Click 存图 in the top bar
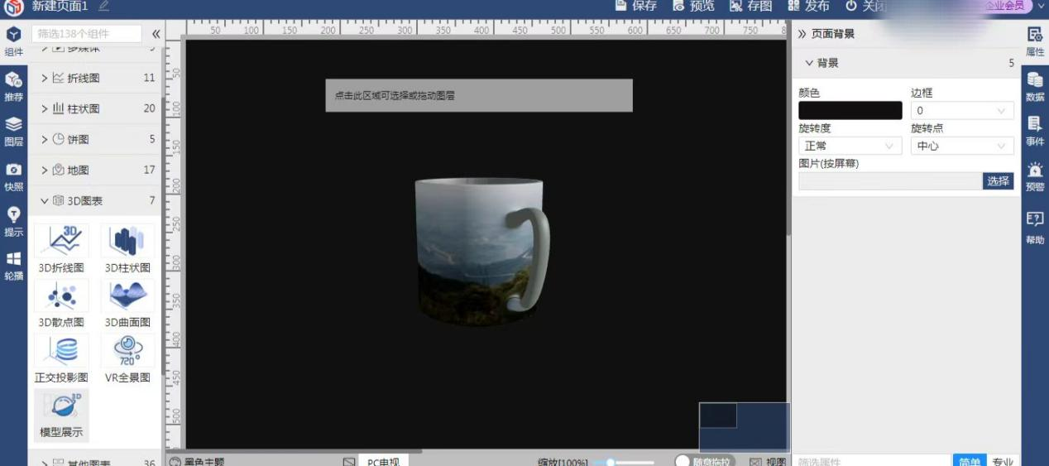Image resolution: width=1049 pixels, height=466 pixels. coord(751,5)
